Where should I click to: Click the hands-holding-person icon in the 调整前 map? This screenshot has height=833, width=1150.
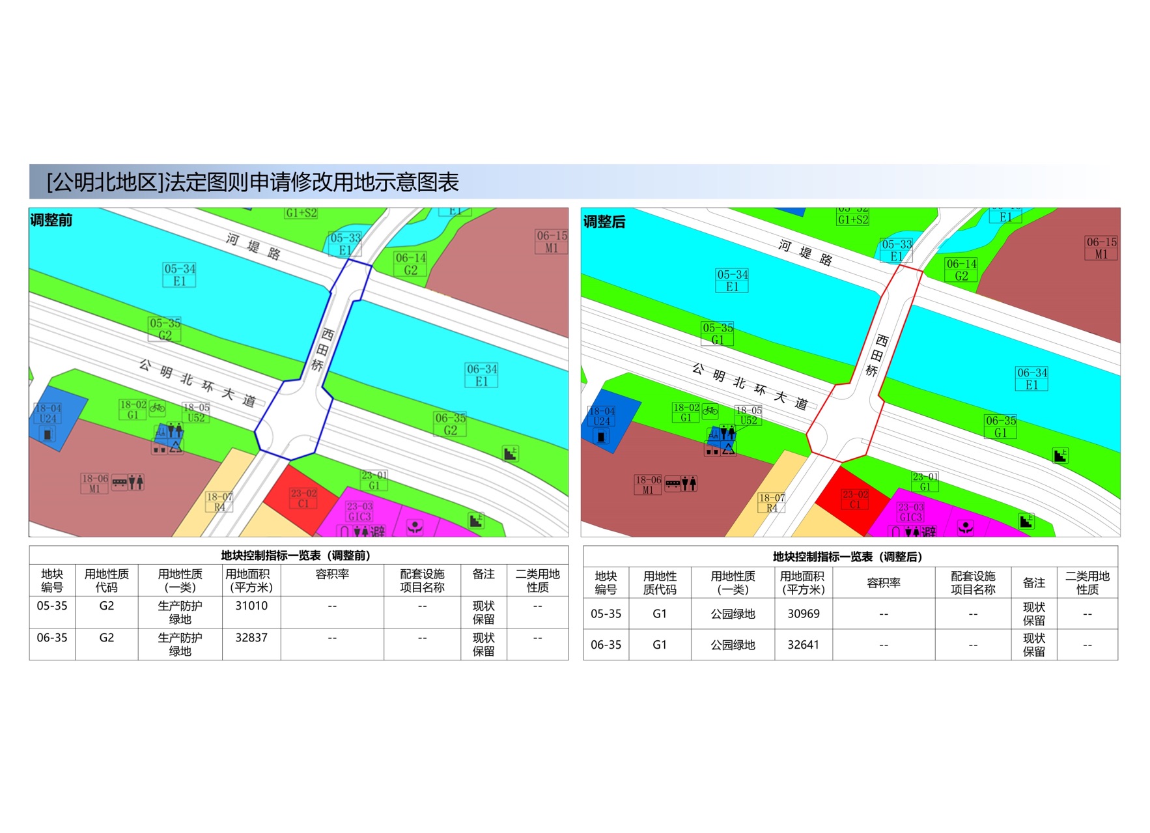(414, 526)
